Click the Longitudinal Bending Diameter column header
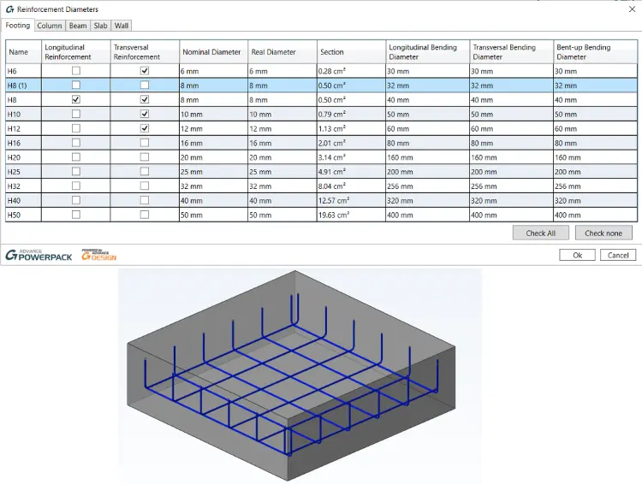 tap(427, 52)
